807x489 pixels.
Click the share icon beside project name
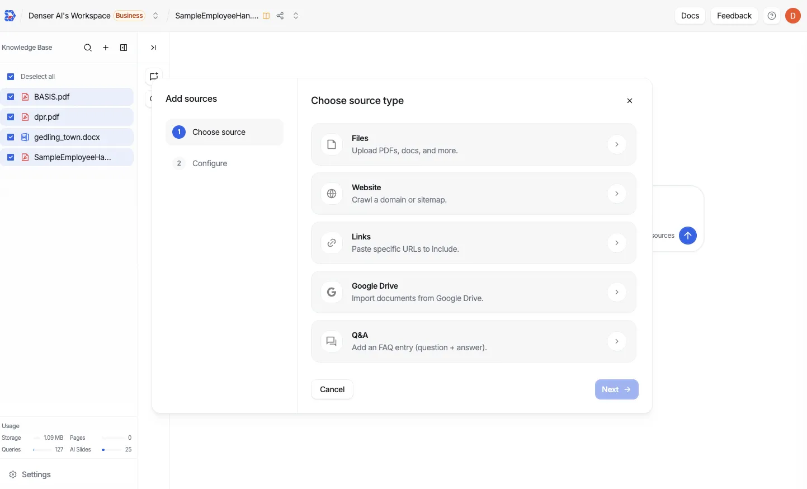[x=280, y=16]
